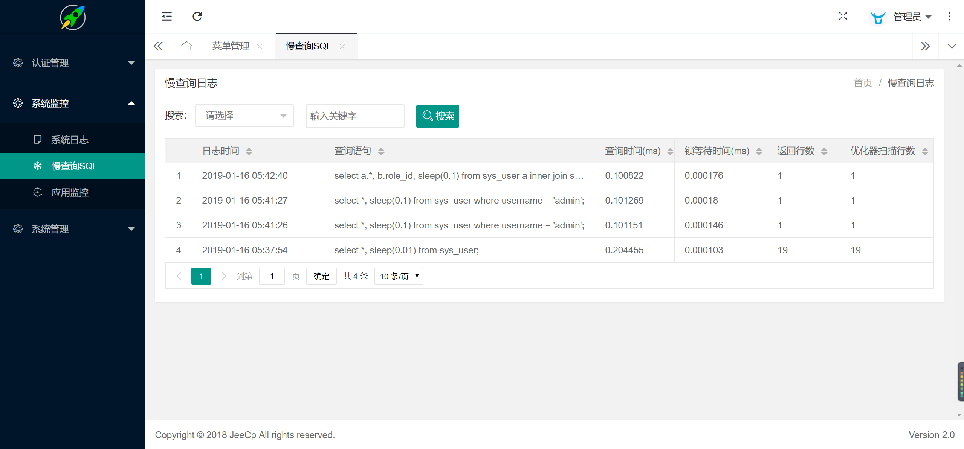
Task: Click the rocket logo in sidebar
Action: pyautogui.click(x=73, y=17)
